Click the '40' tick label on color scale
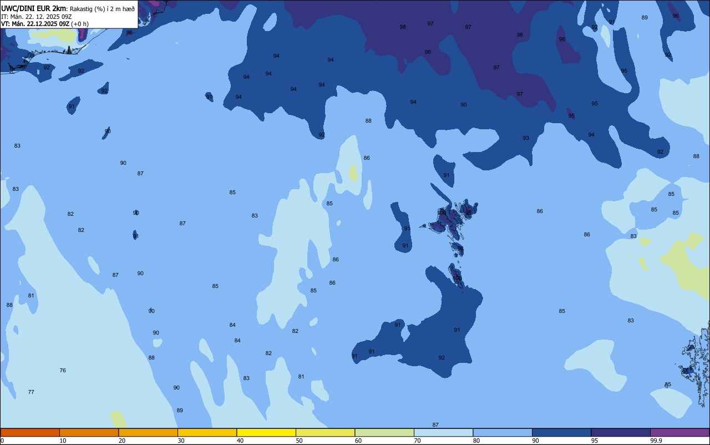The width and height of the screenshot is (710, 445). tap(240, 441)
